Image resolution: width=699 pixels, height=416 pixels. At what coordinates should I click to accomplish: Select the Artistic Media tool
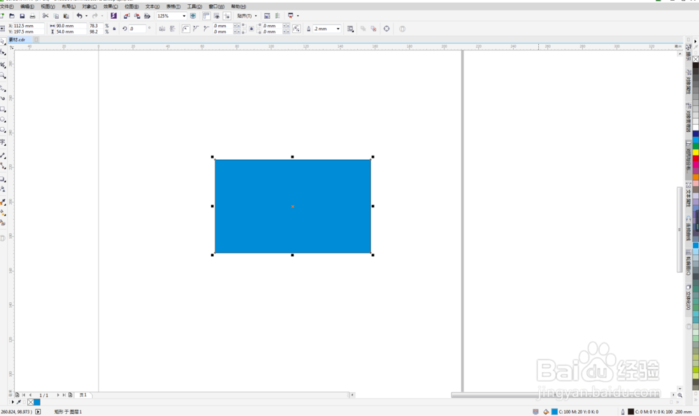click(x=3, y=98)
